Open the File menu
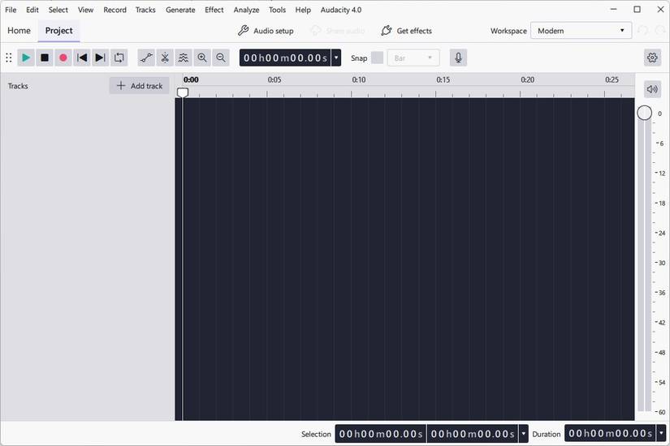This screenshot has height=446, width=670. click(11, 10)
